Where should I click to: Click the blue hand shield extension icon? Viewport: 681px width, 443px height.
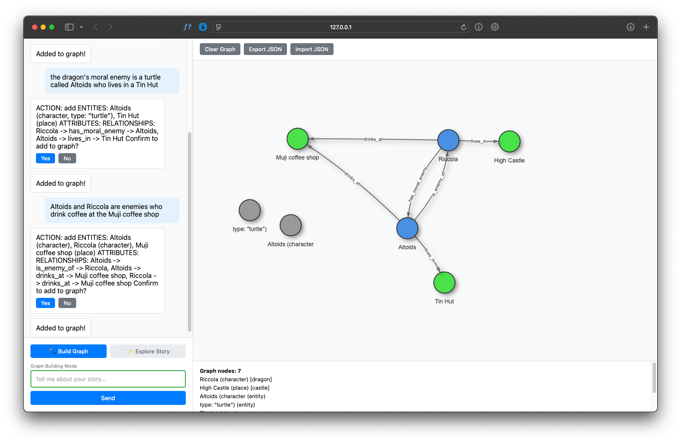pyautogui.click(x=203, y=27)
